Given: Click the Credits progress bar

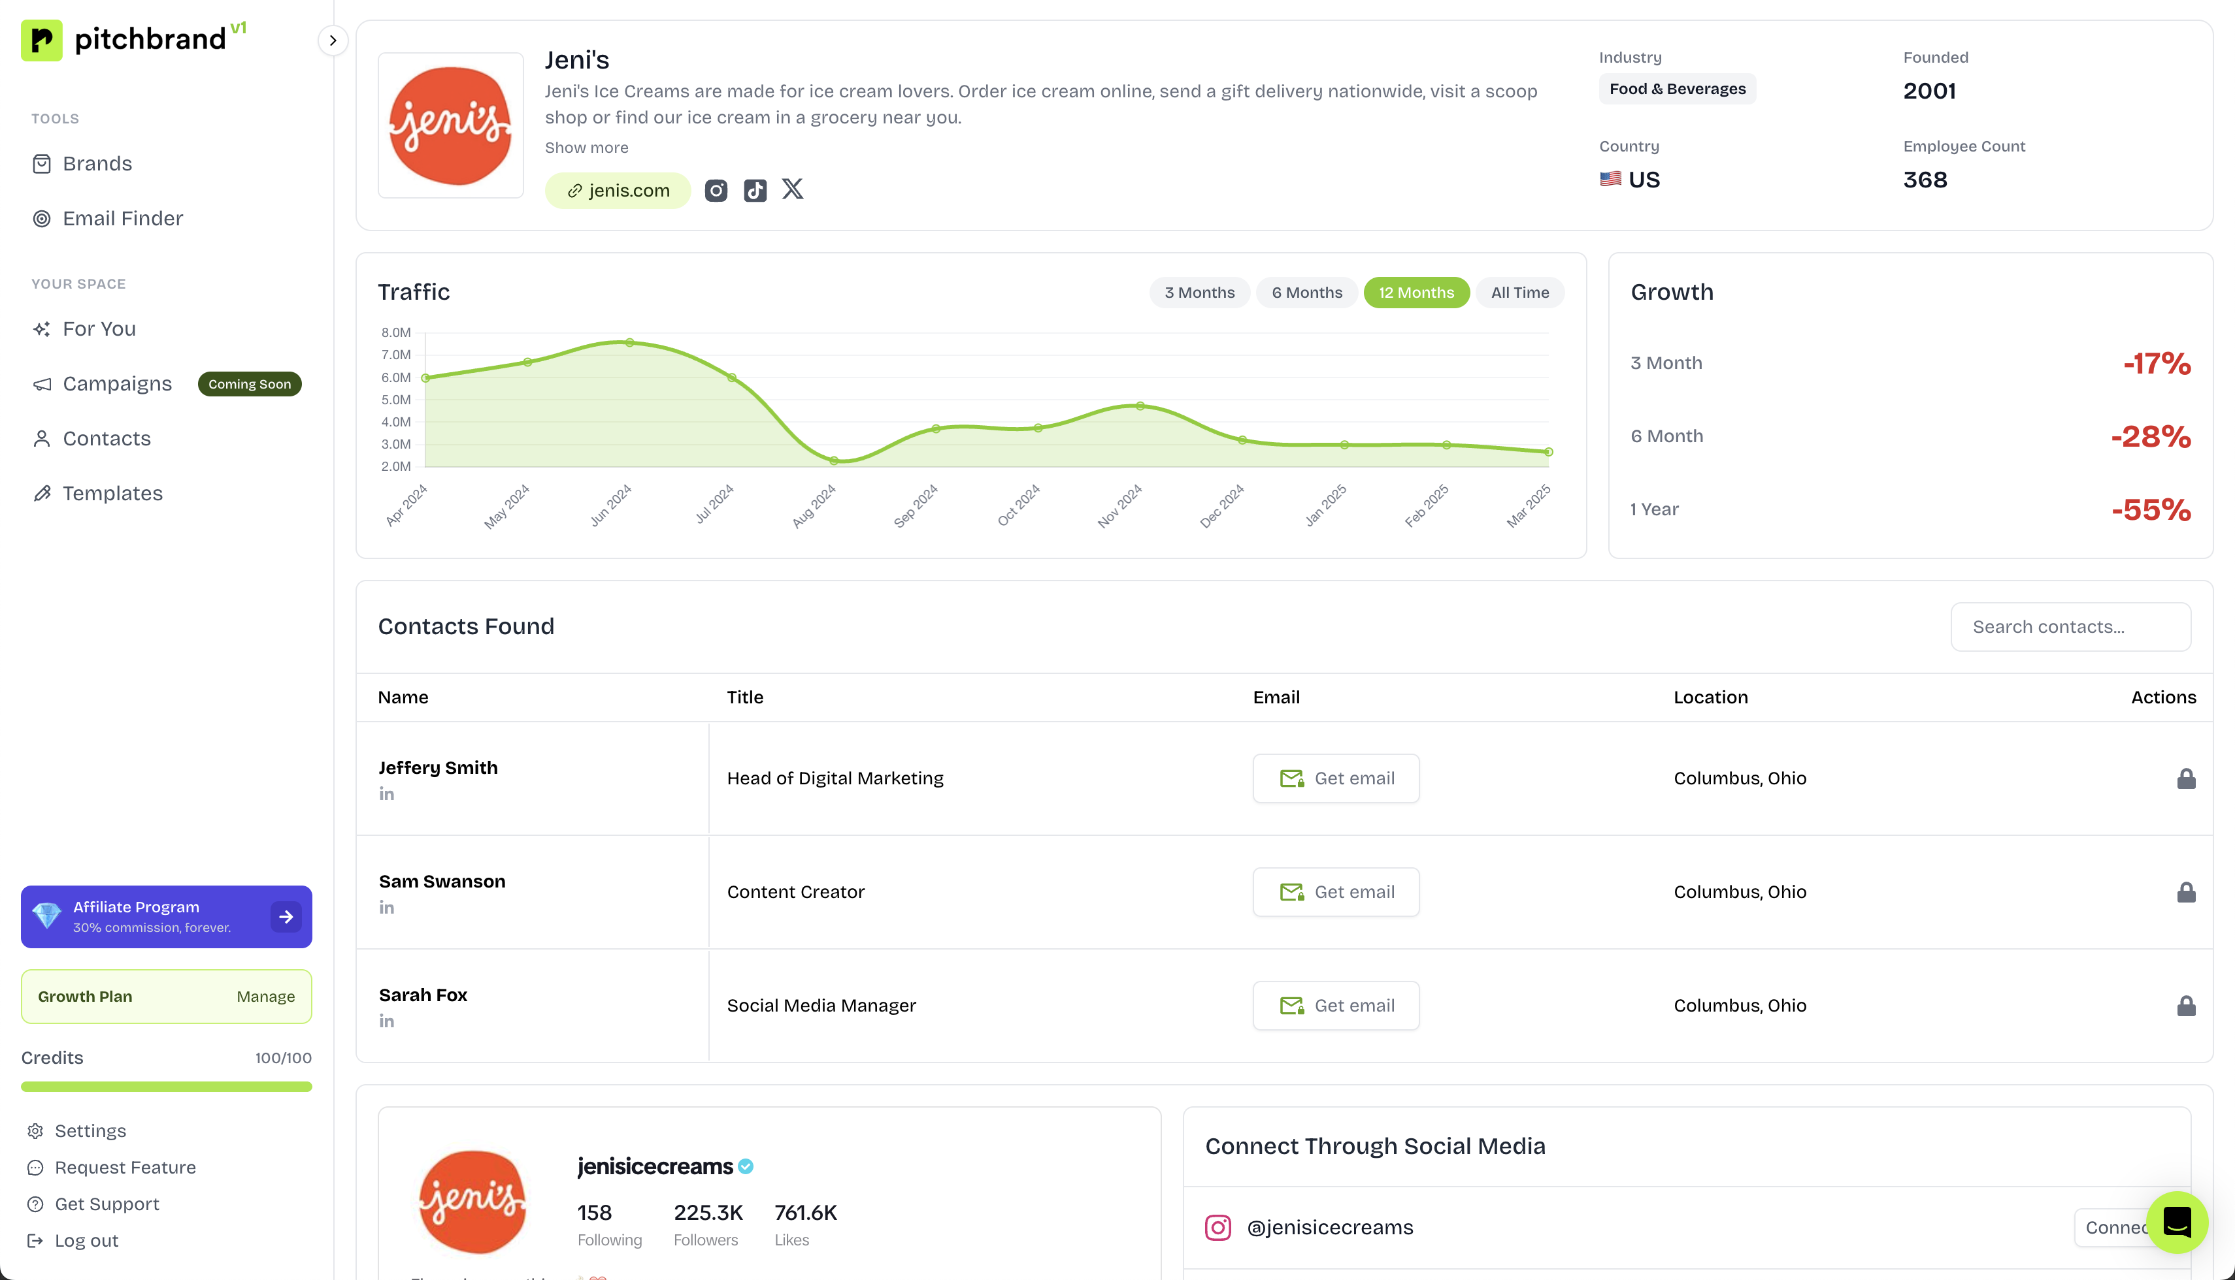Looking at the screenshot, I should coord(166,1087).
